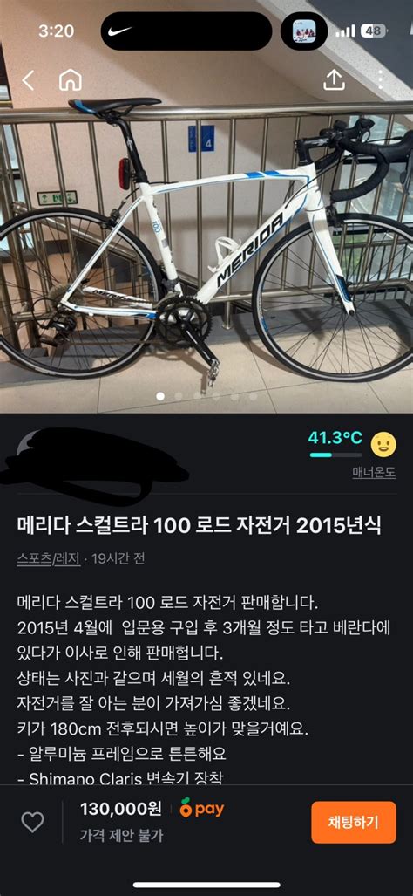Tap the 41.3°C temperature progress bar

pyautogui.click(x=335, y=455)
